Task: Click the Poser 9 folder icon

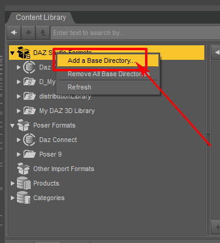Action: pyautogui.click(x=30, y=154)
